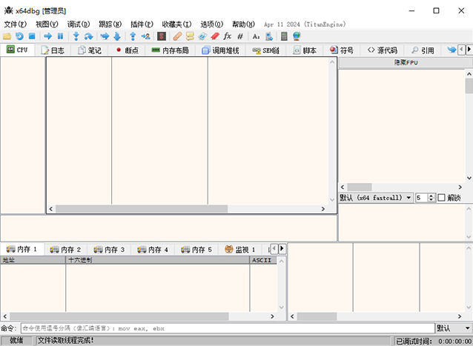This screenshot has width=473, height=346.
Task: Find intermodular calls icon
Action: tap(269, 36)
